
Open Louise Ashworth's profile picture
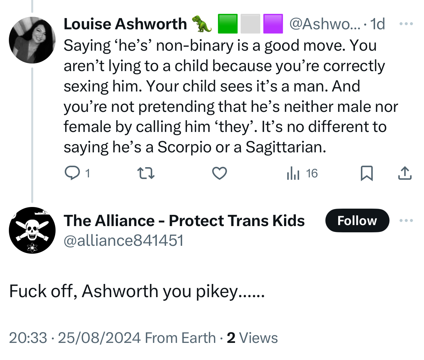32,40
